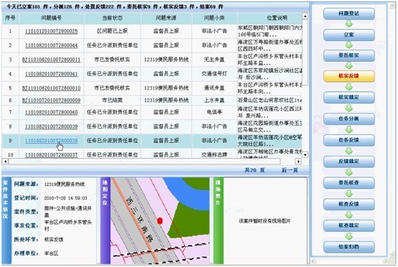
Task: Click the 问题编号 column header
Action: [x=52, y=18]
